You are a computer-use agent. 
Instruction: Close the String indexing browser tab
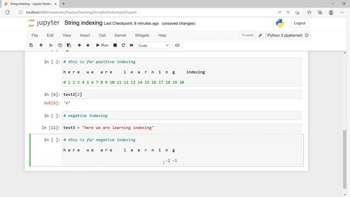56,4
